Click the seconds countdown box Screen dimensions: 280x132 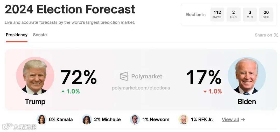coord(266,14)
